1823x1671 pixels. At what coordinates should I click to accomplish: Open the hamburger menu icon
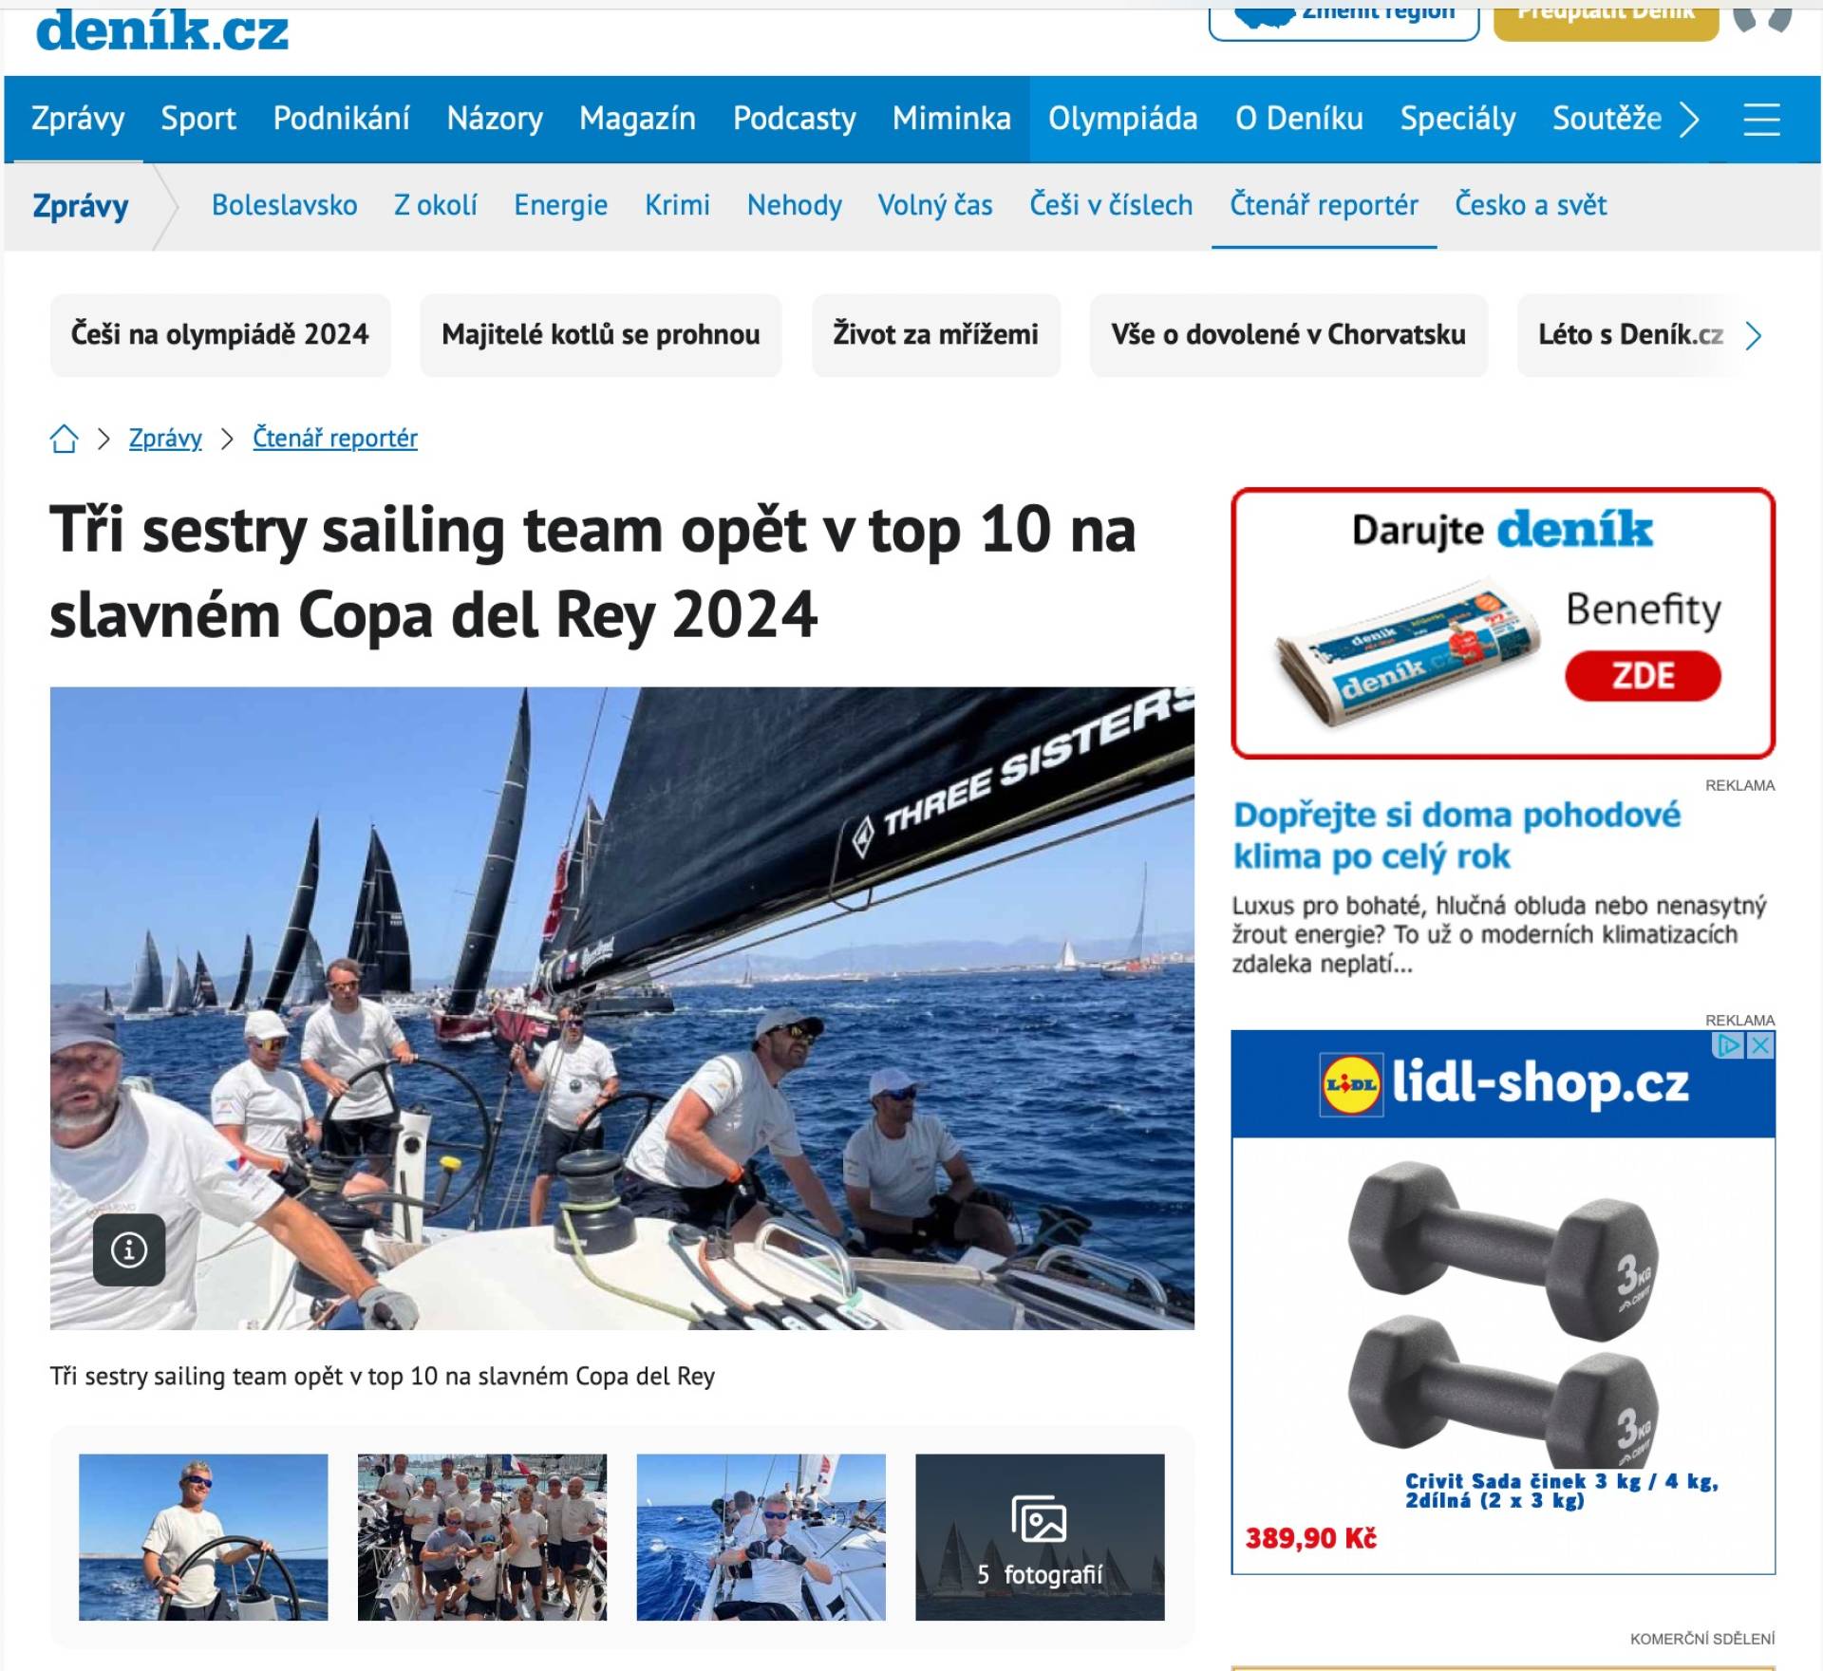[1761, 120]
